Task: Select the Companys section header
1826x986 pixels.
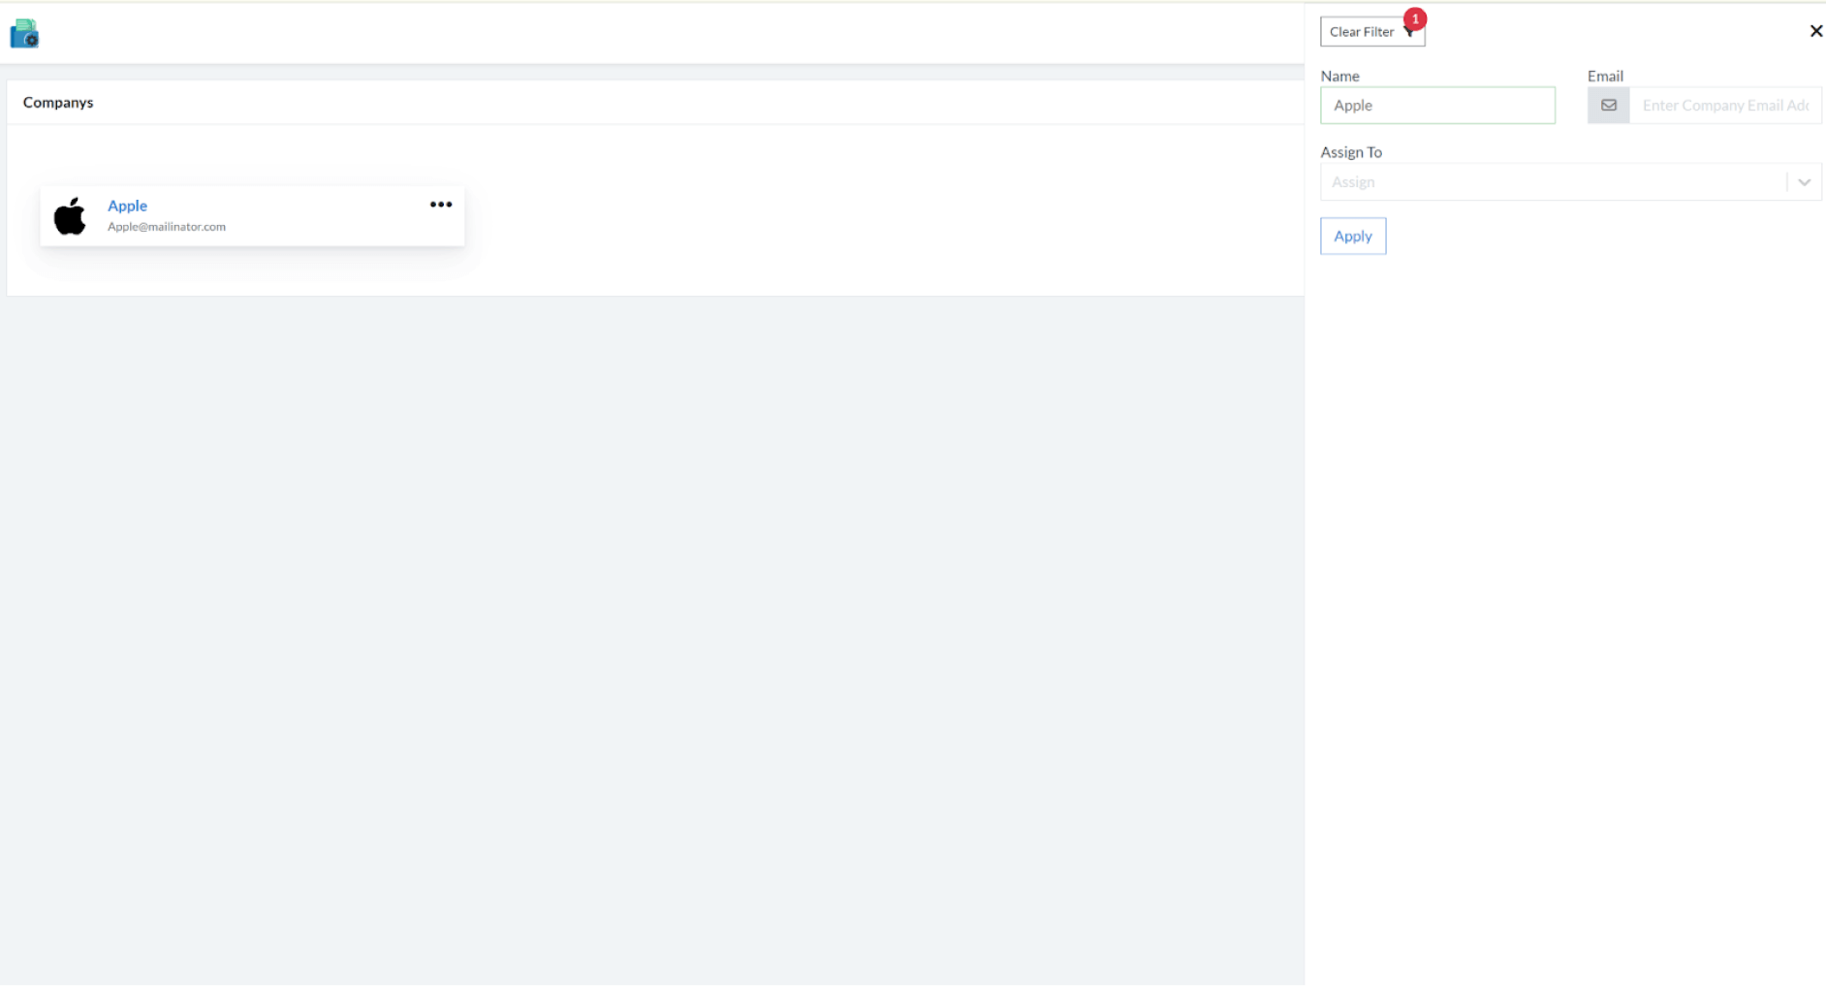Action: [57, 102]
